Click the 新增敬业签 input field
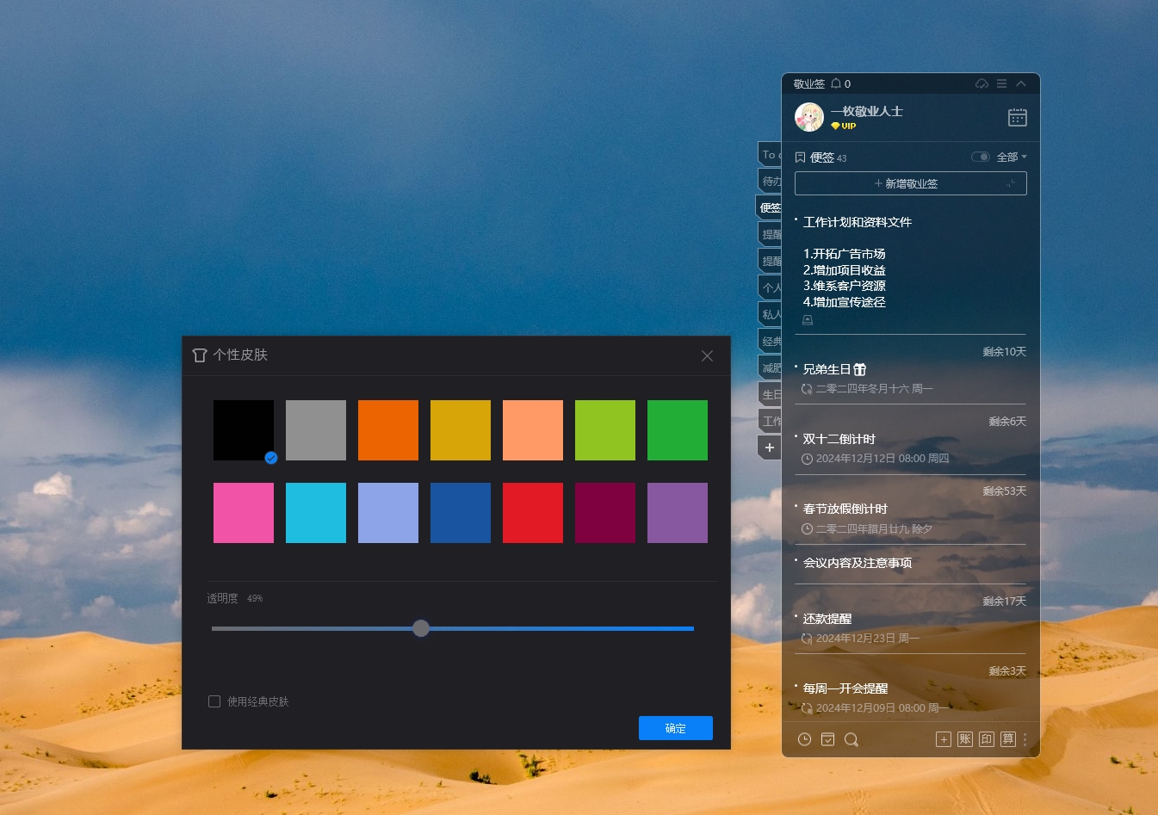 coord(911,183)
